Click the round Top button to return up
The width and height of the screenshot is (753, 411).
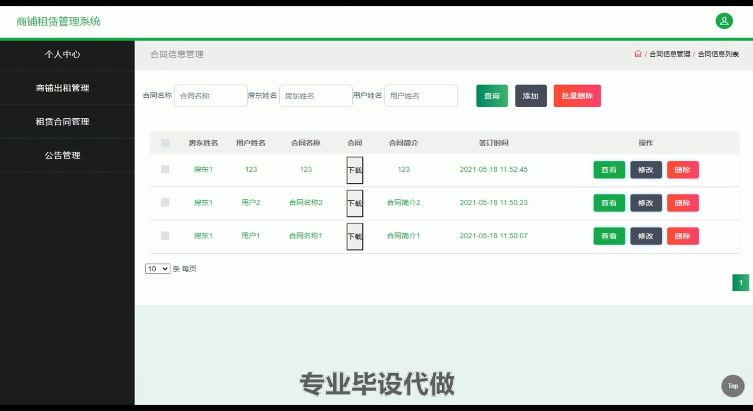pos(732,386)
